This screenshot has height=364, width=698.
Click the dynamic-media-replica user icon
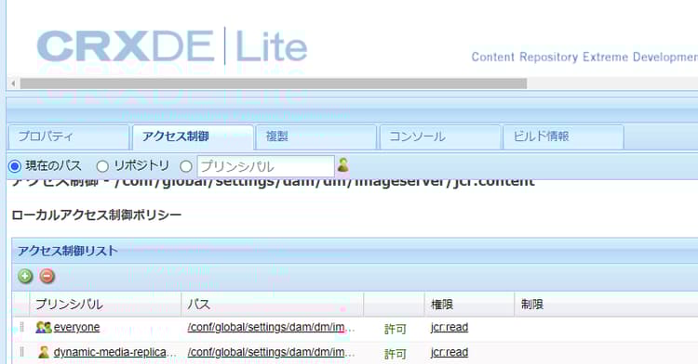pyautogui.click(x=44, y=353)
